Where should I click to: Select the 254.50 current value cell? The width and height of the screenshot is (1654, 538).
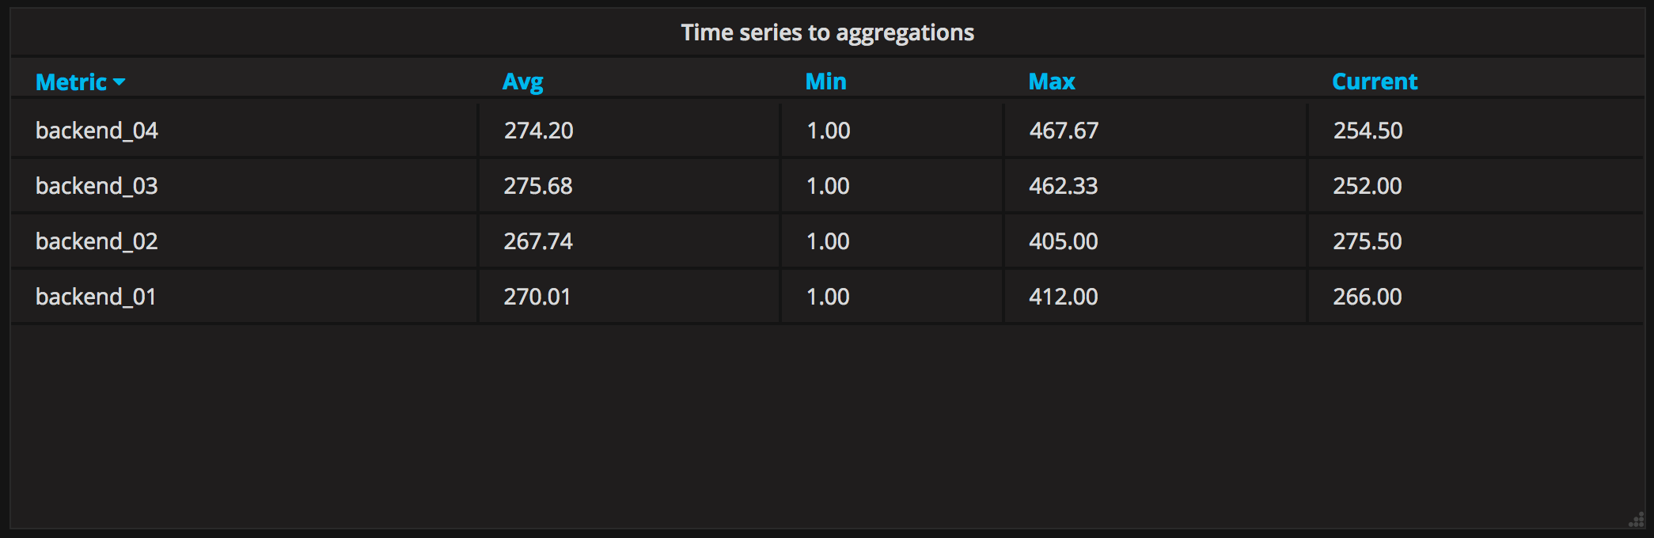tap(1368, 131)
